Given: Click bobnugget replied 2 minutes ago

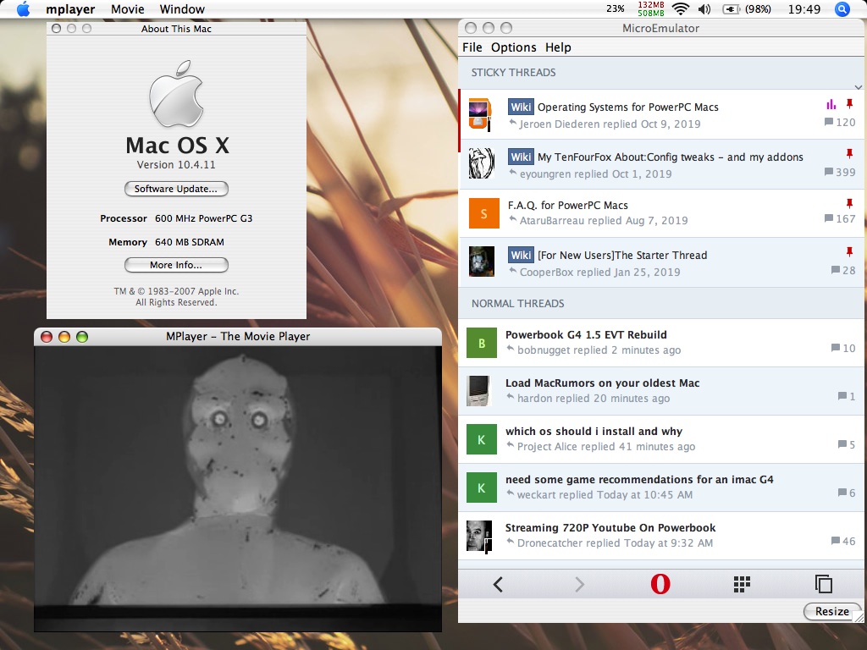Looking at the screenshot, I should click(599, 350).
